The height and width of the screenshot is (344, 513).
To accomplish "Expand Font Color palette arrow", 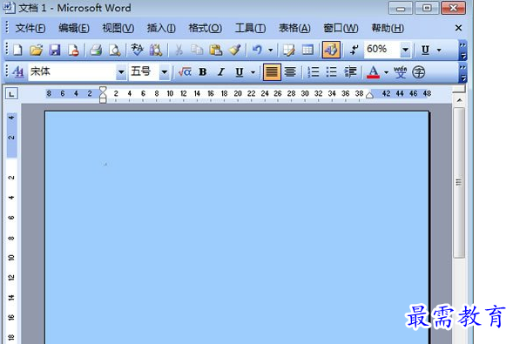I will pyautogui.click(x=386, y=71).
